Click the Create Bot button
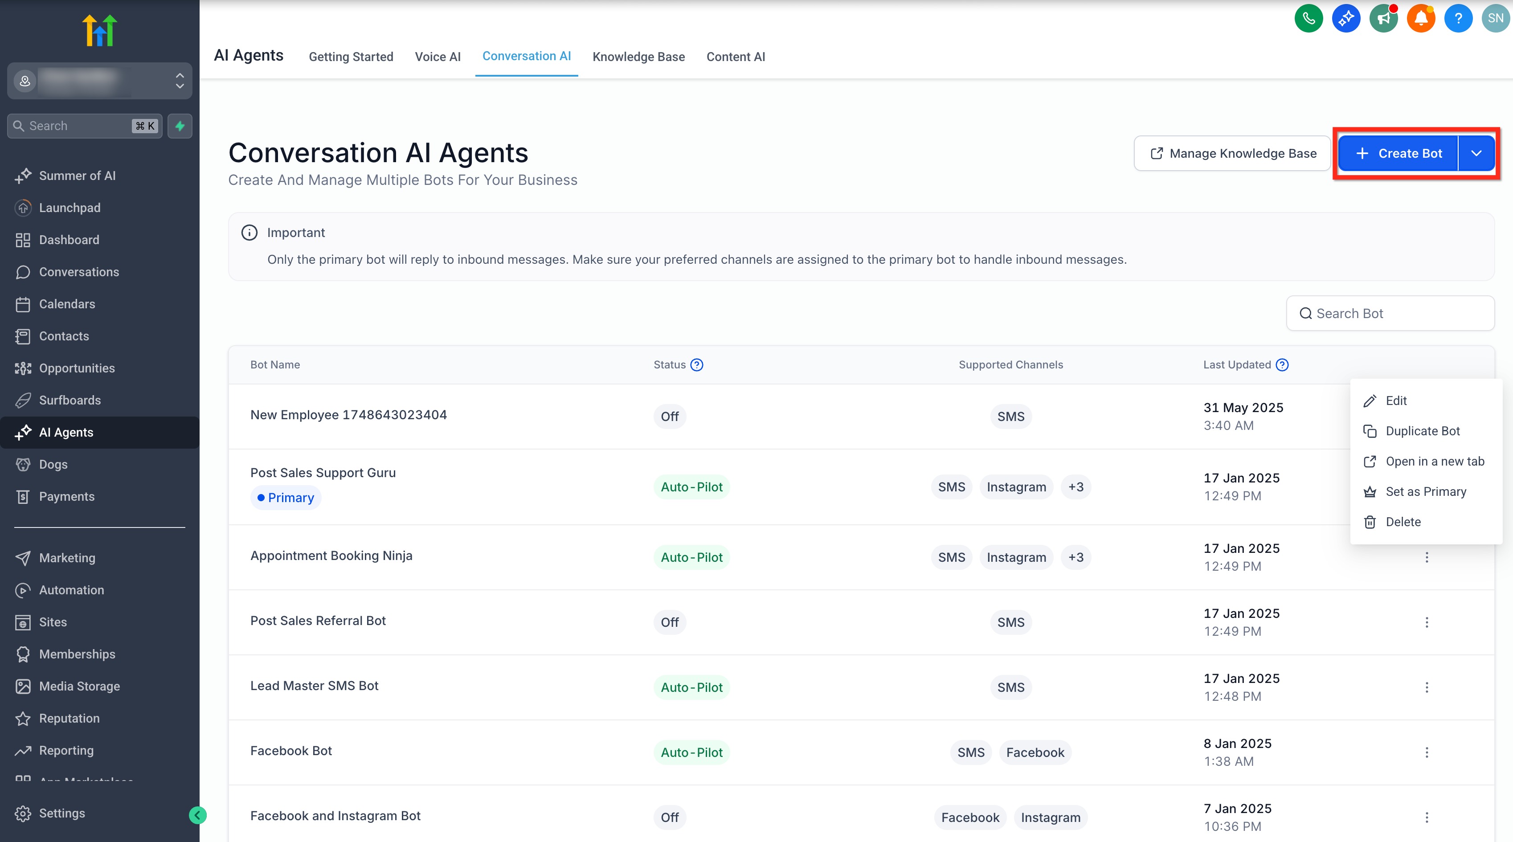The width and height of the screenshot is (1513, 842). click(1398, 153)
